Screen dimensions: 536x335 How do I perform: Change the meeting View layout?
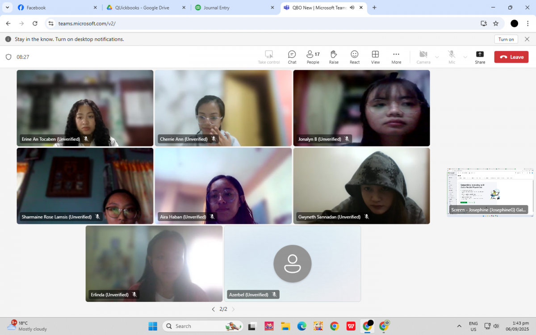tap(375, 57)
